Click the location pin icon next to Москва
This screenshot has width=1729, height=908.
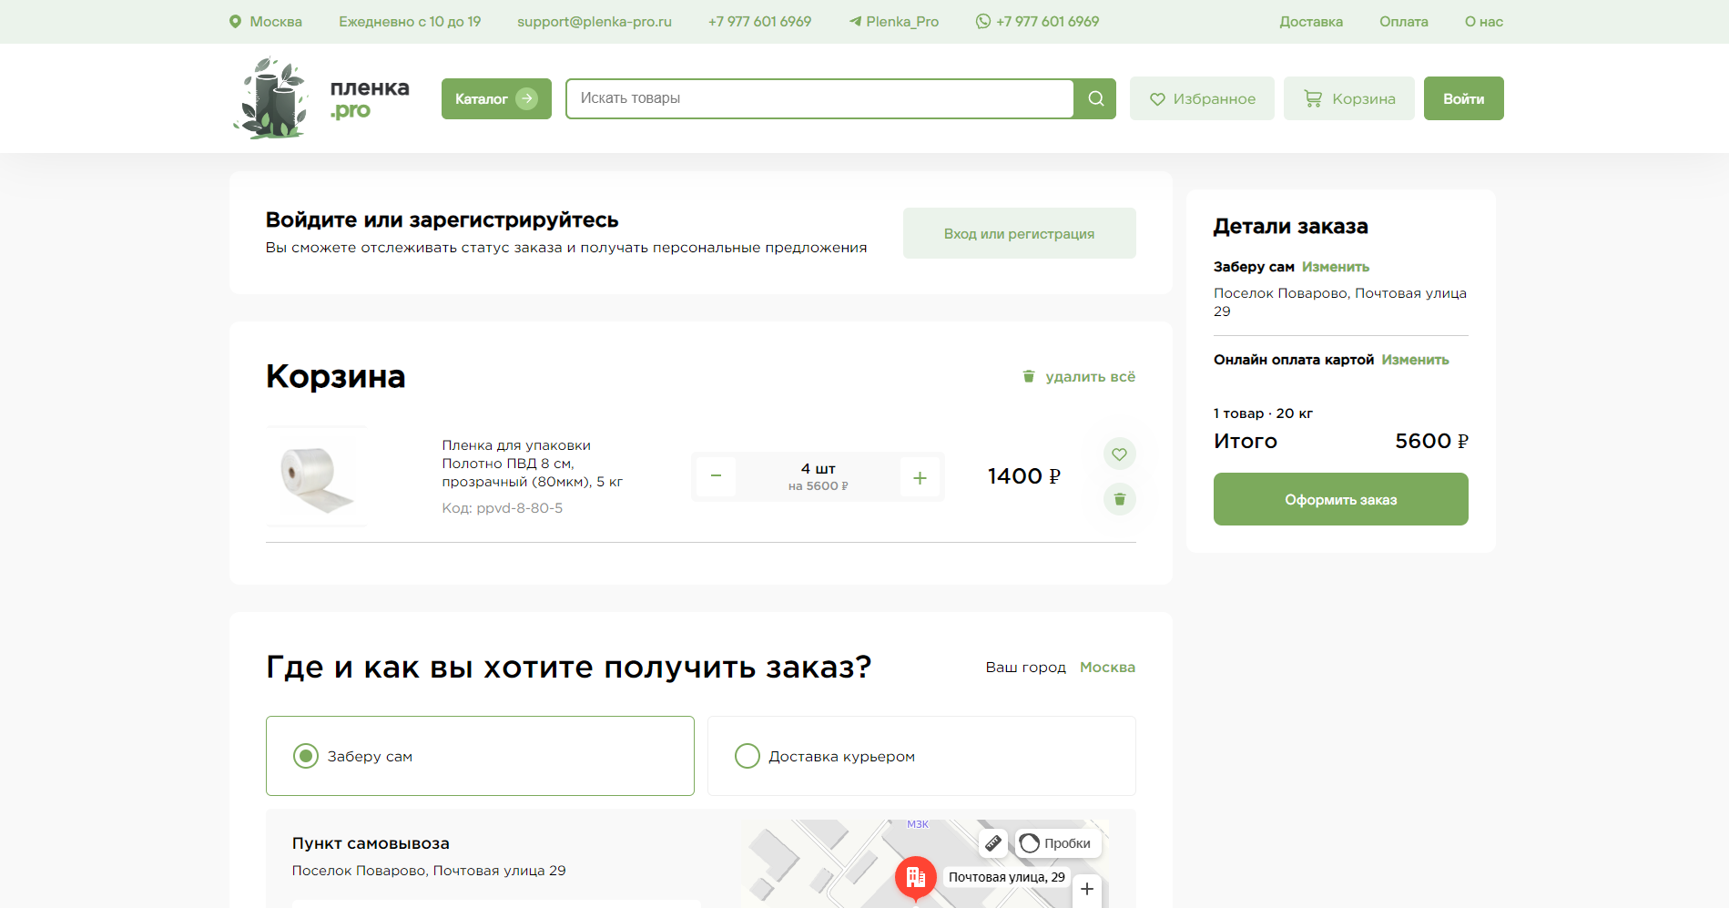click(235, 22)
